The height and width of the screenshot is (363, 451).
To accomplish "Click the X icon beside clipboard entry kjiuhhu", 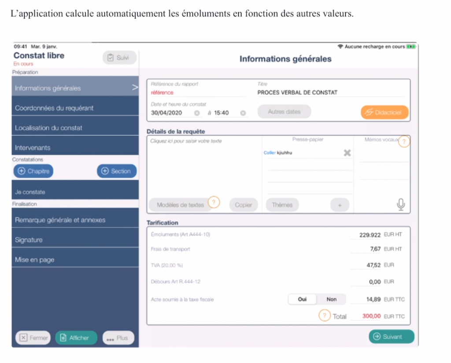I will [347, 153].
